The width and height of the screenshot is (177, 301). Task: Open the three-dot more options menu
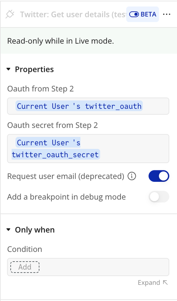166,15
